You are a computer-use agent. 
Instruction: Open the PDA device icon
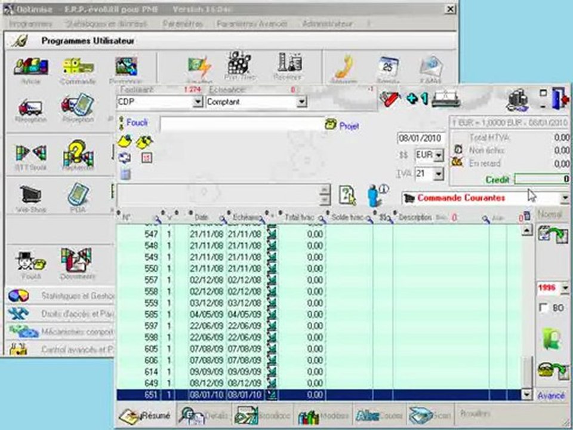(78, 193)
